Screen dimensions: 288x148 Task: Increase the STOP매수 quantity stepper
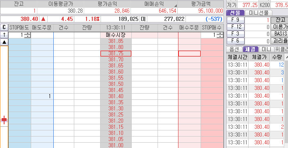pos(220,34)
